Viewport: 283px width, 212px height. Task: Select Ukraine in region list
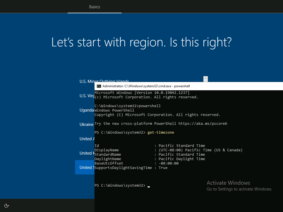(87, 124)
